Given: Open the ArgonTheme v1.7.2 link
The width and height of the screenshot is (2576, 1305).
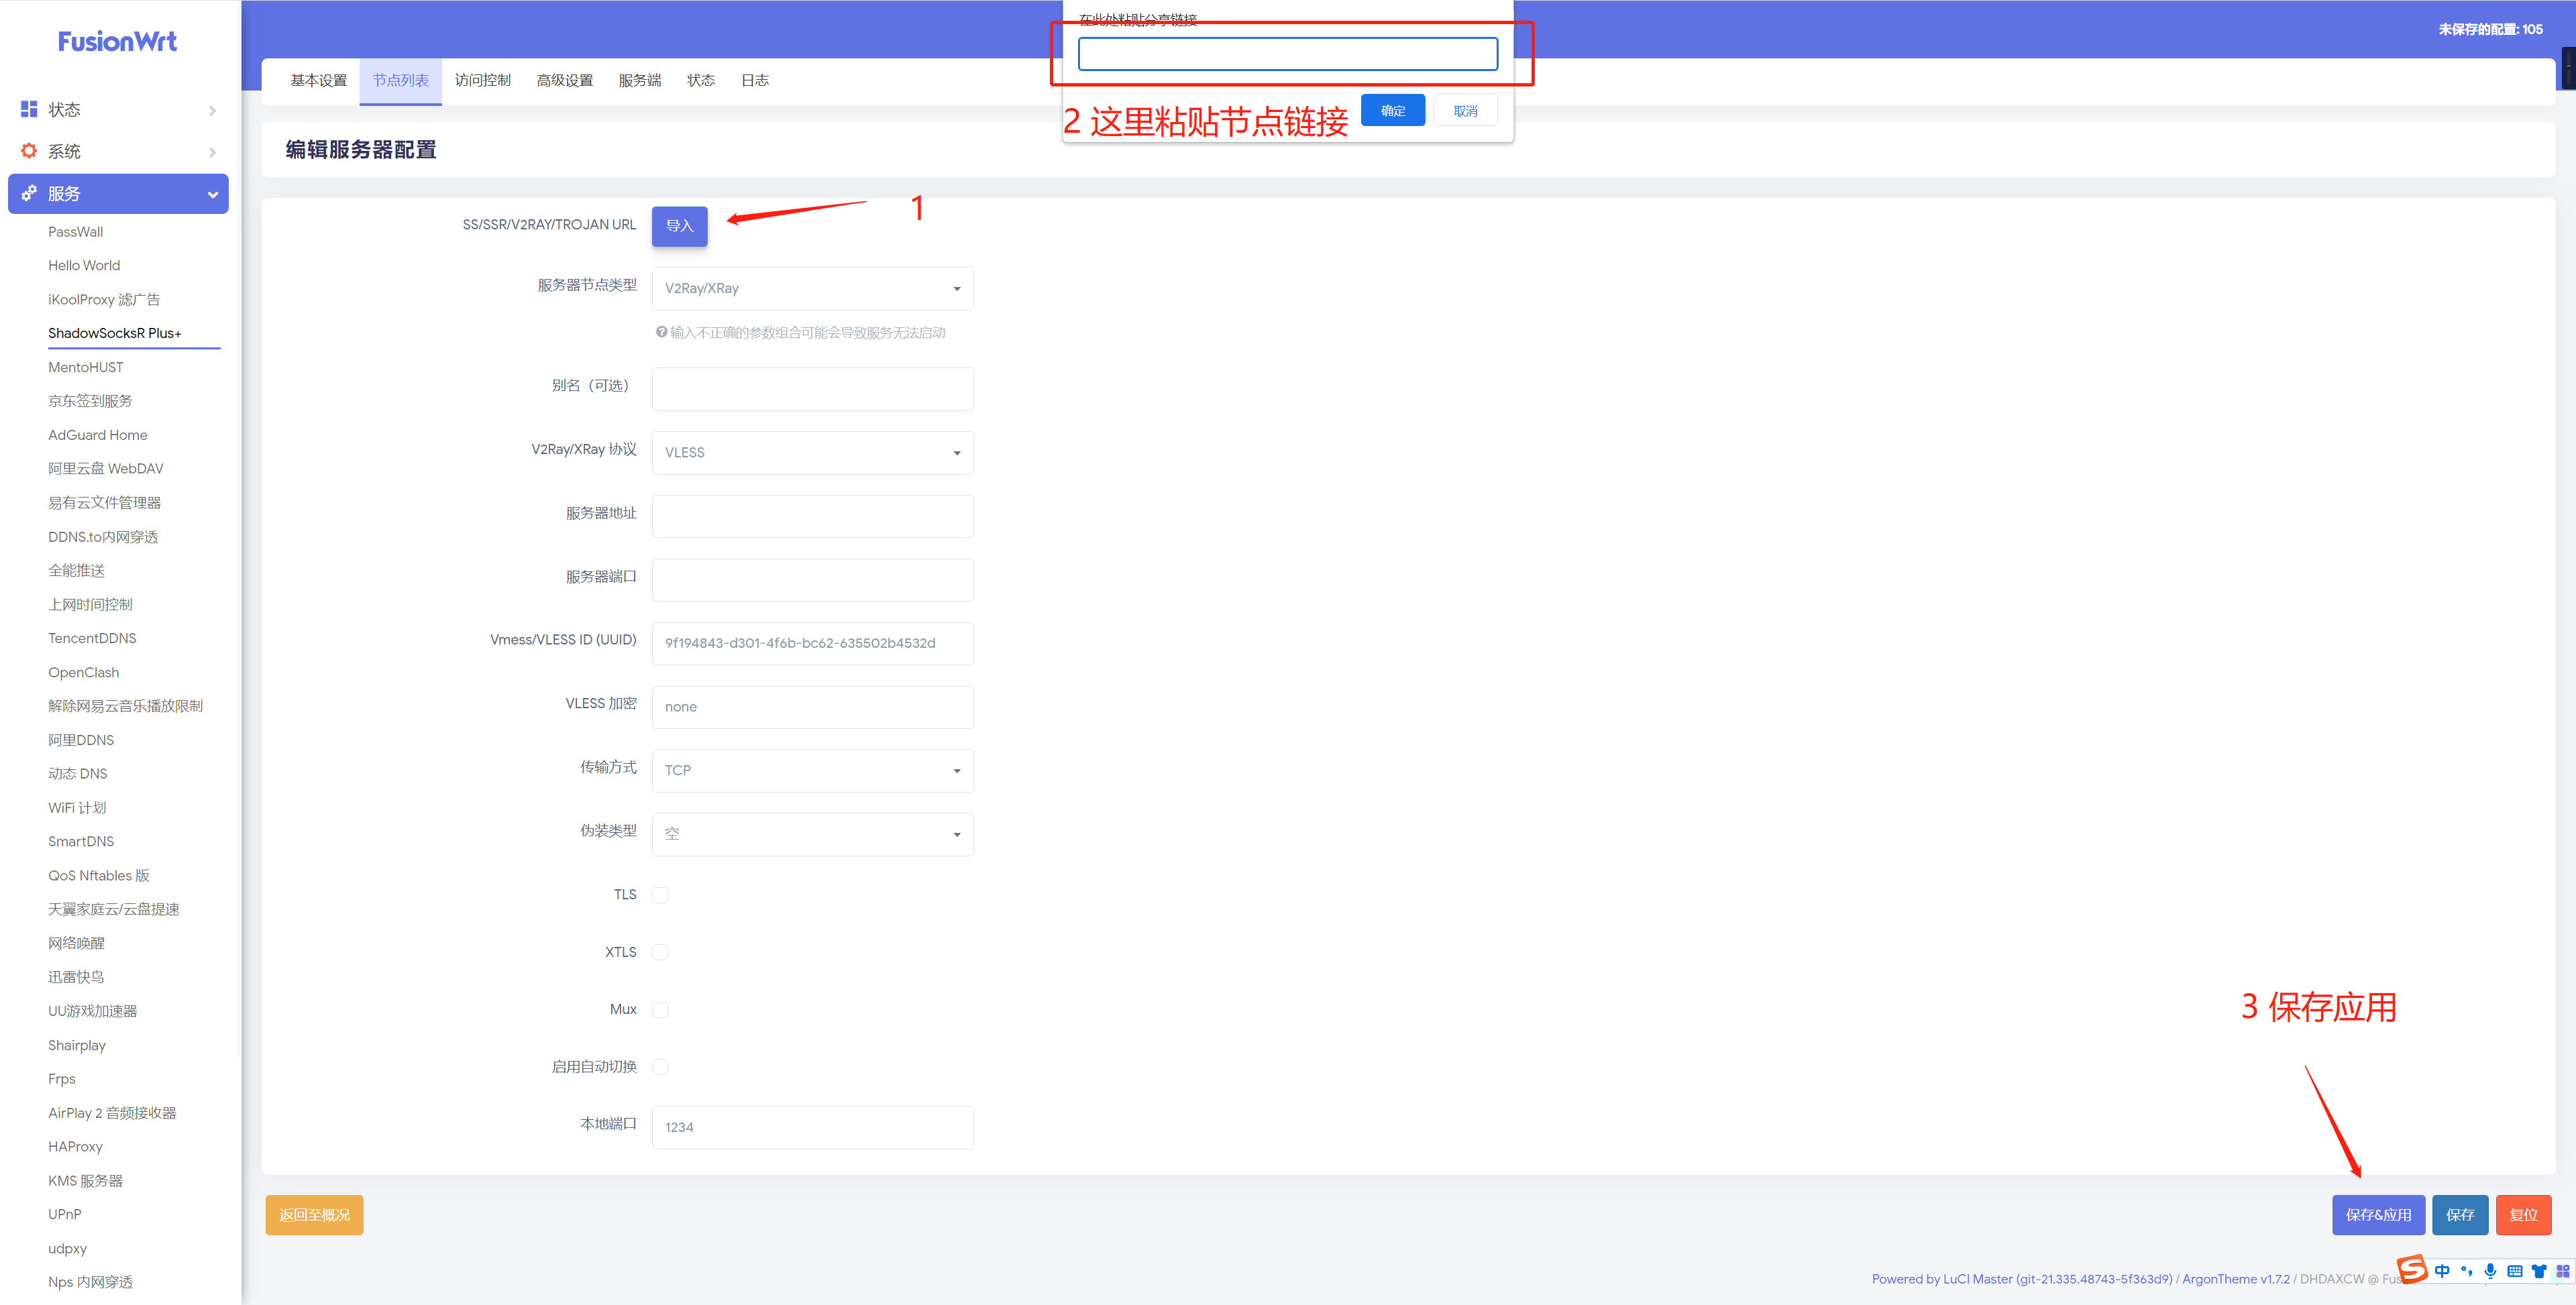Looking at the screenshot, I should tap(2235, 1279).
